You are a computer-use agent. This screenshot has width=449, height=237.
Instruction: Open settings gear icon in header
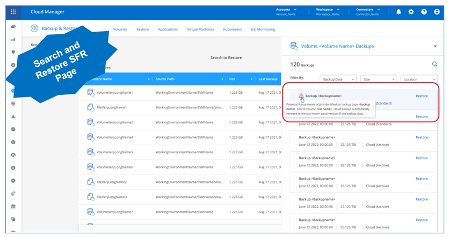pos(411,12)
